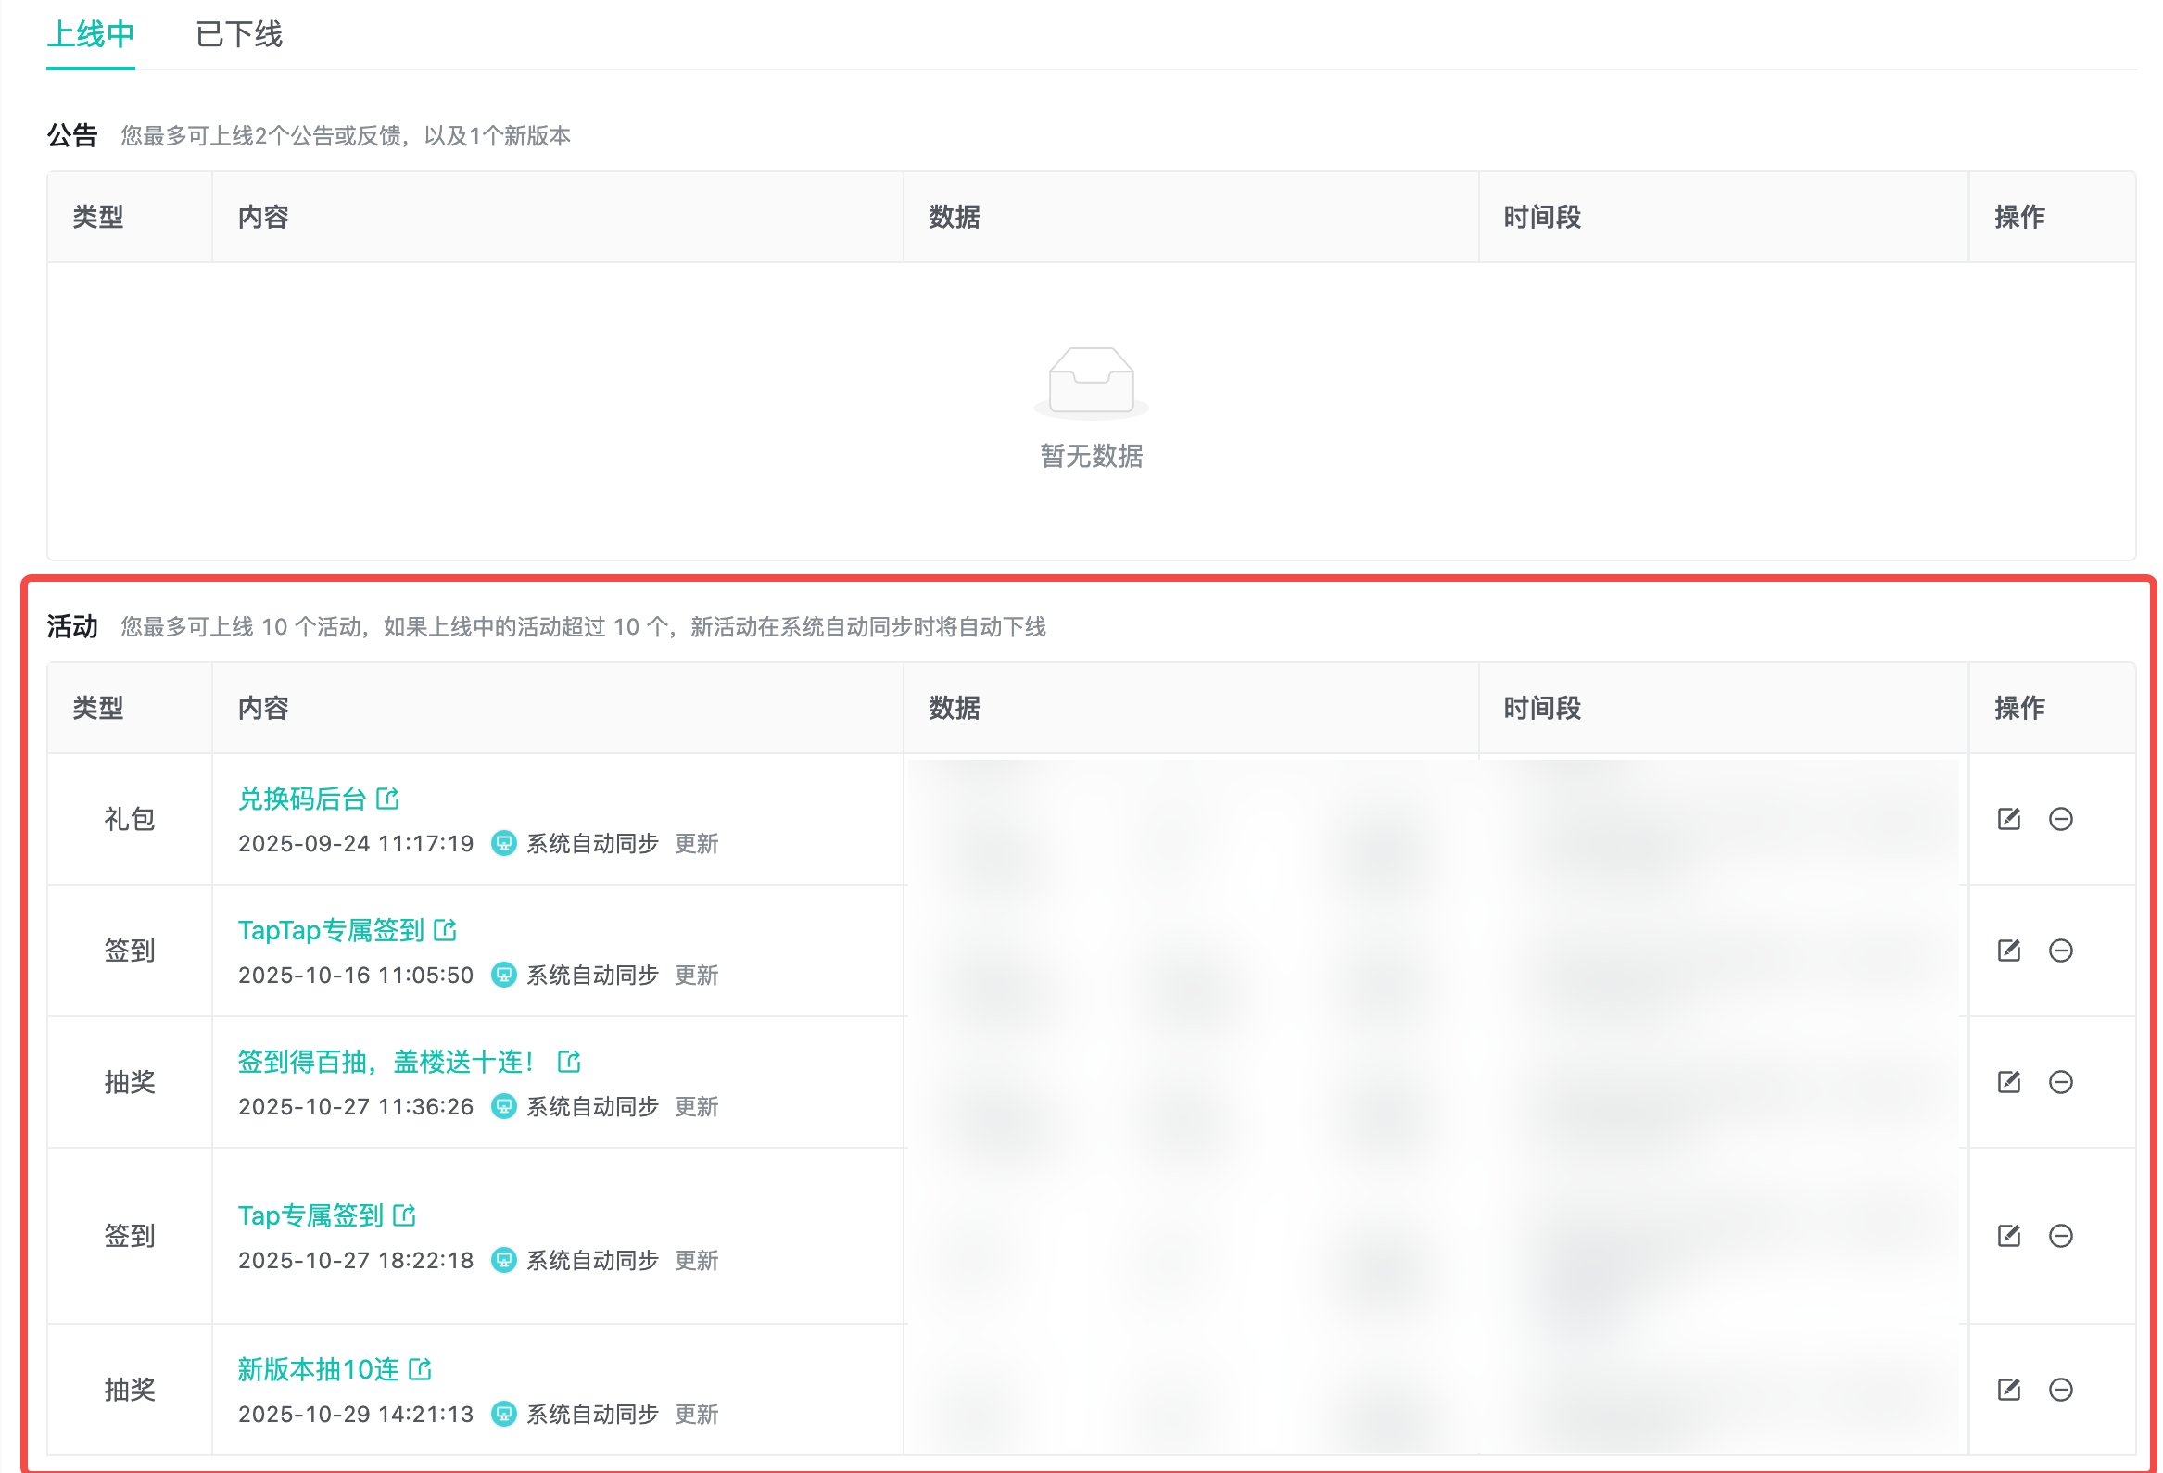Edit the 签到得百抽 lottery activity
The width and height of the screenshot is (2163, 1473).
click(x=2008, y=1081)
